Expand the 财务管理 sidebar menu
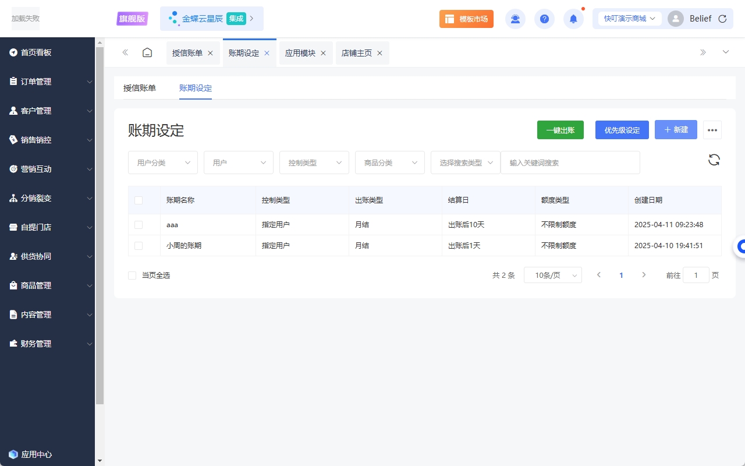Viewport: 745px width, 466px height. click(48, 344)
